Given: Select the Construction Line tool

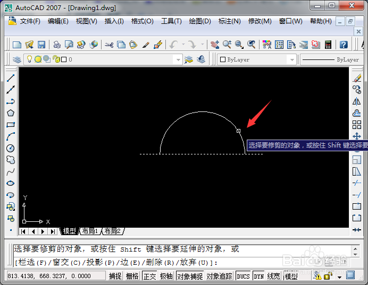Looking at the screenshot, I should pyautogui.click(x=11, y=90).
